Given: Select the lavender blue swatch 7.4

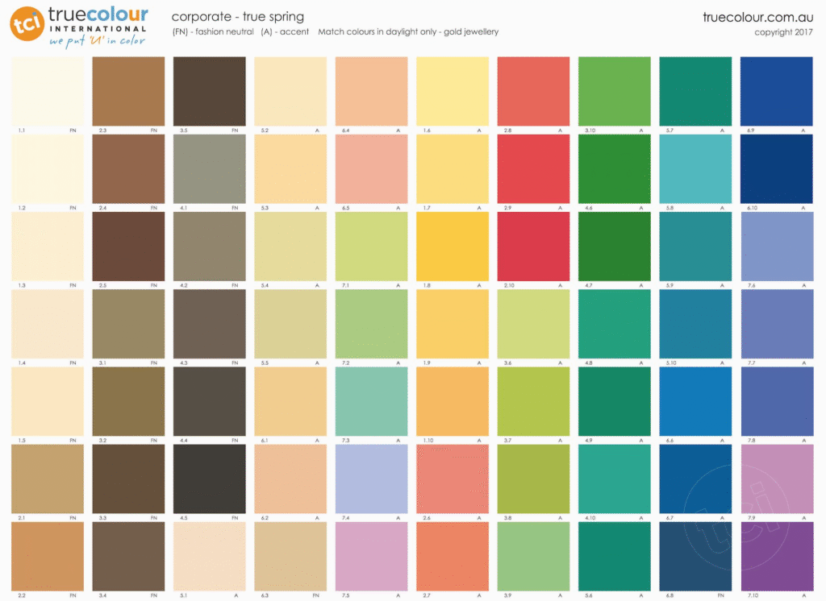Looking at the screenshot, I should click(371, 479).
